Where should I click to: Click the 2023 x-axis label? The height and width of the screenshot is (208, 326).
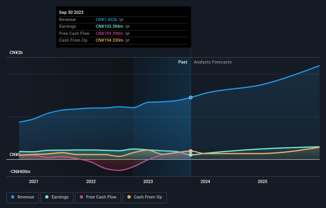[148, 182]
